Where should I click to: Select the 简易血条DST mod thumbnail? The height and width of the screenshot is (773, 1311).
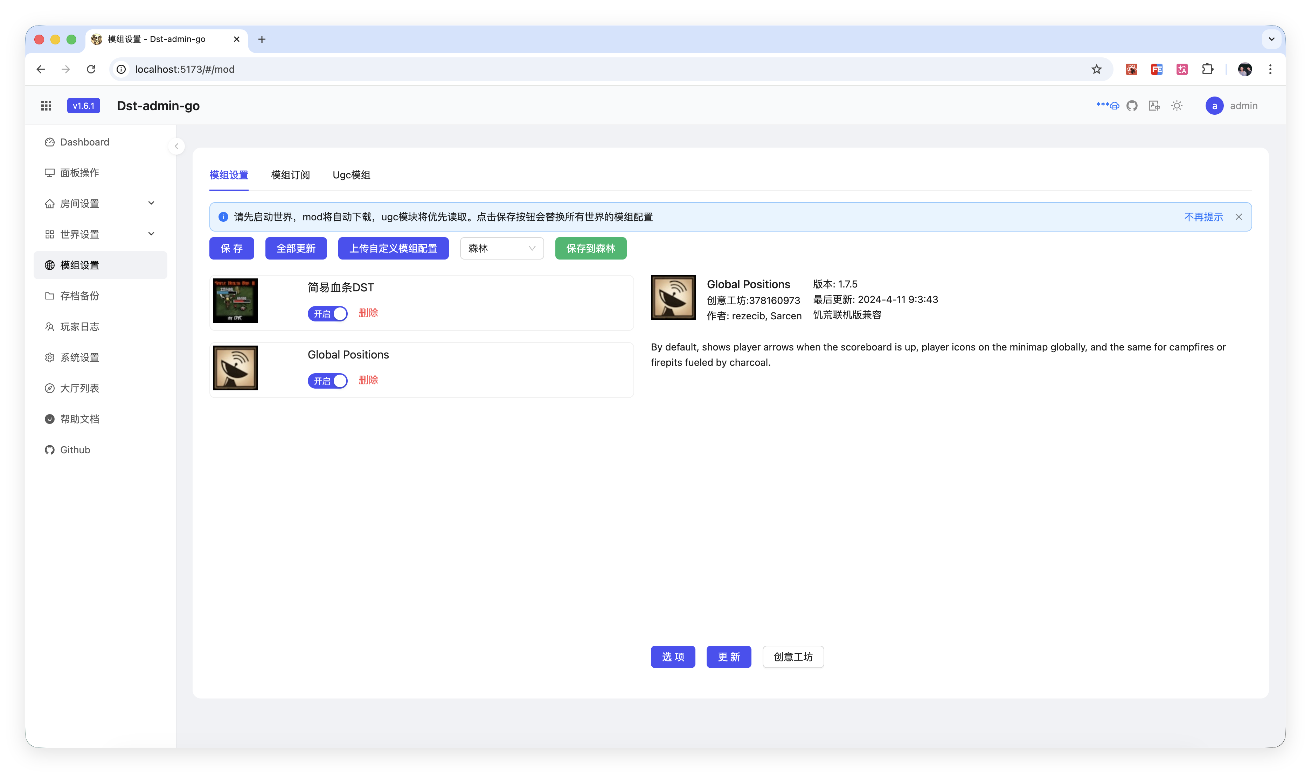click(235, 300)
